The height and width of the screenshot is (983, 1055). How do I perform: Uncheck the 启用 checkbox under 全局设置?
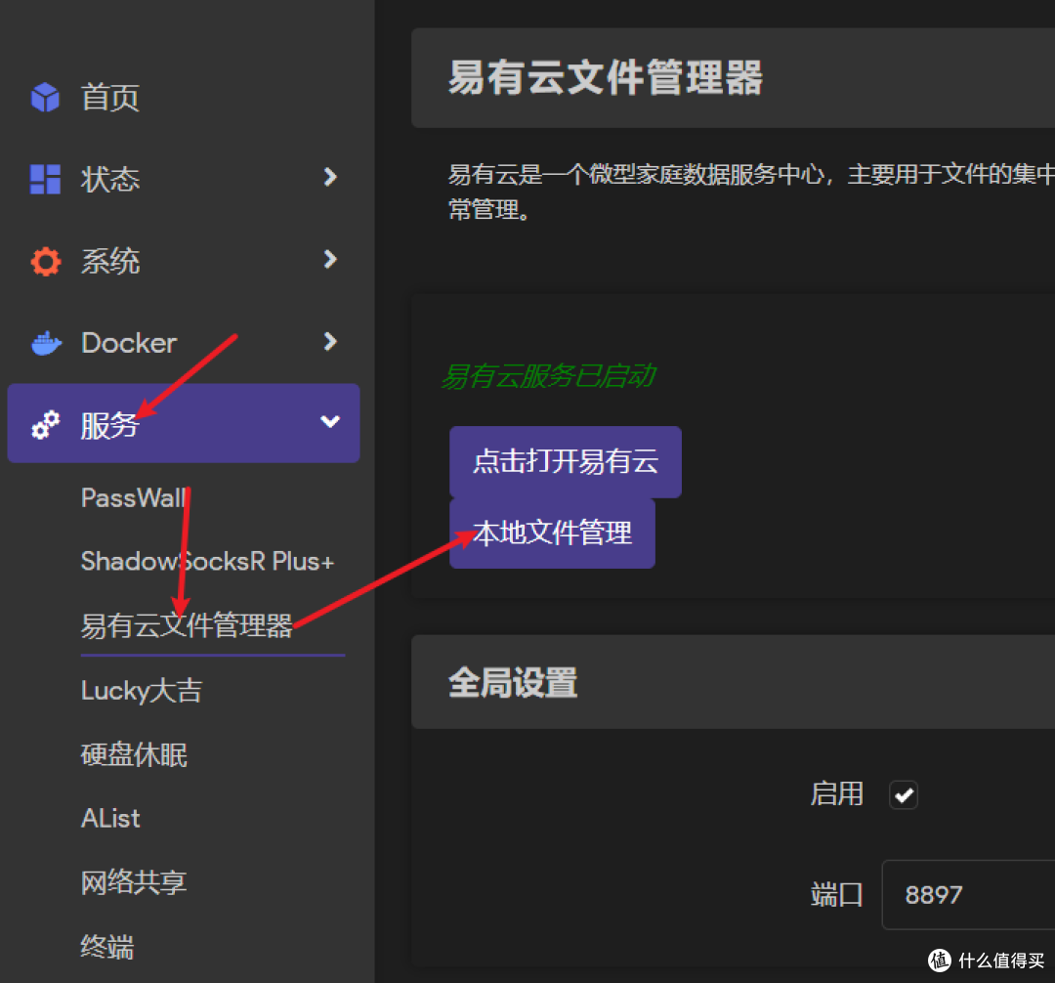point(903,794)
